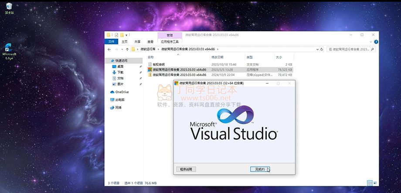Click the zipped archive file icon

(150, 75)
